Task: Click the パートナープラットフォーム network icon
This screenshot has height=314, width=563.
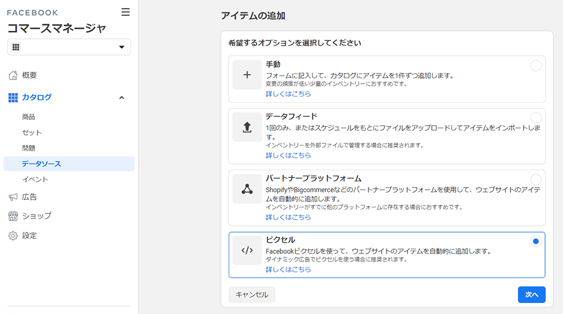Action: (x=247, y=189)
